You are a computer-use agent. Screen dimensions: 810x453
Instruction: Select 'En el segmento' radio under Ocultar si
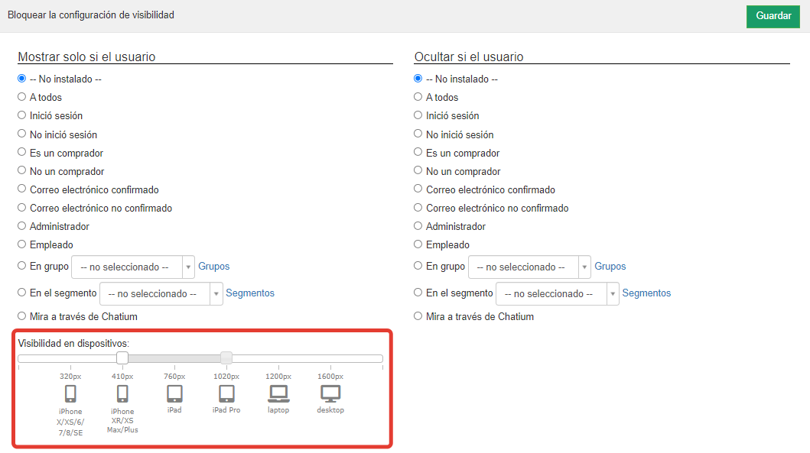(x=418, y=293)
